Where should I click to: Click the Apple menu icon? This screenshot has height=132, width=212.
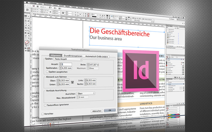point(27,2)
